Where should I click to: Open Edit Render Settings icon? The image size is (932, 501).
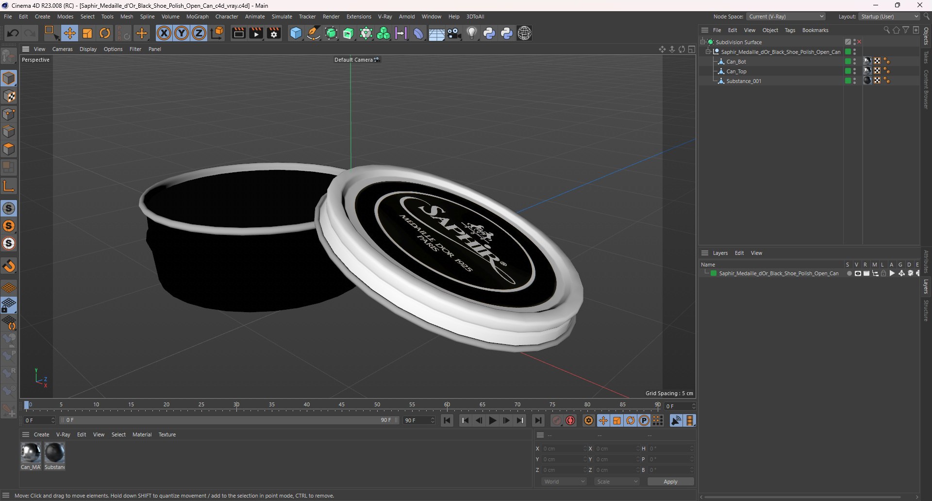[274, 33]
